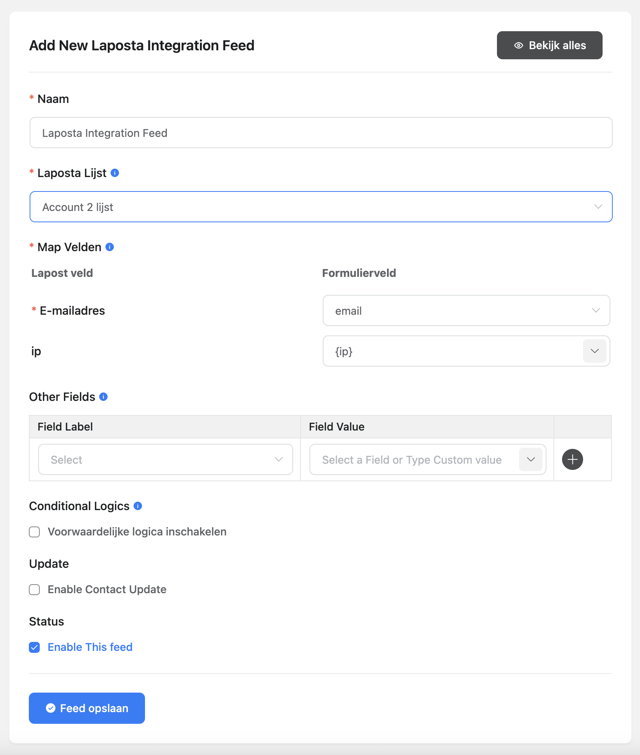The width and height of the screenshot is (640, 755).
Task: Click the 'Voorwaardelijke logica inschakelen' label text
Action: [137, 532]
